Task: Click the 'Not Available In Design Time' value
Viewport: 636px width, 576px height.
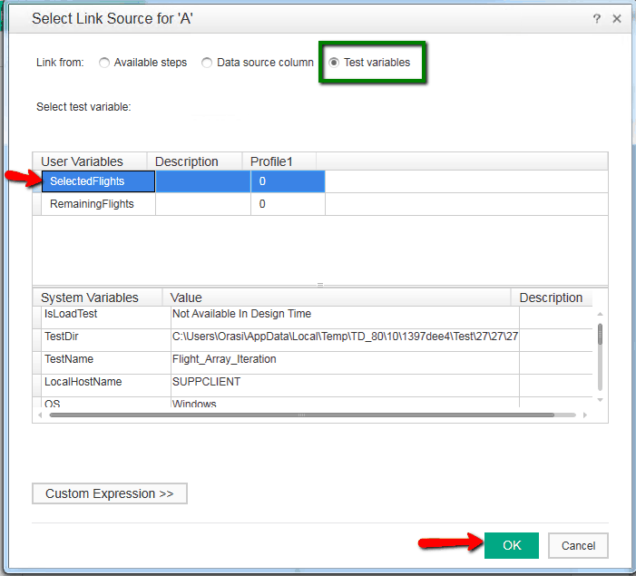Action: pos(345,317)
